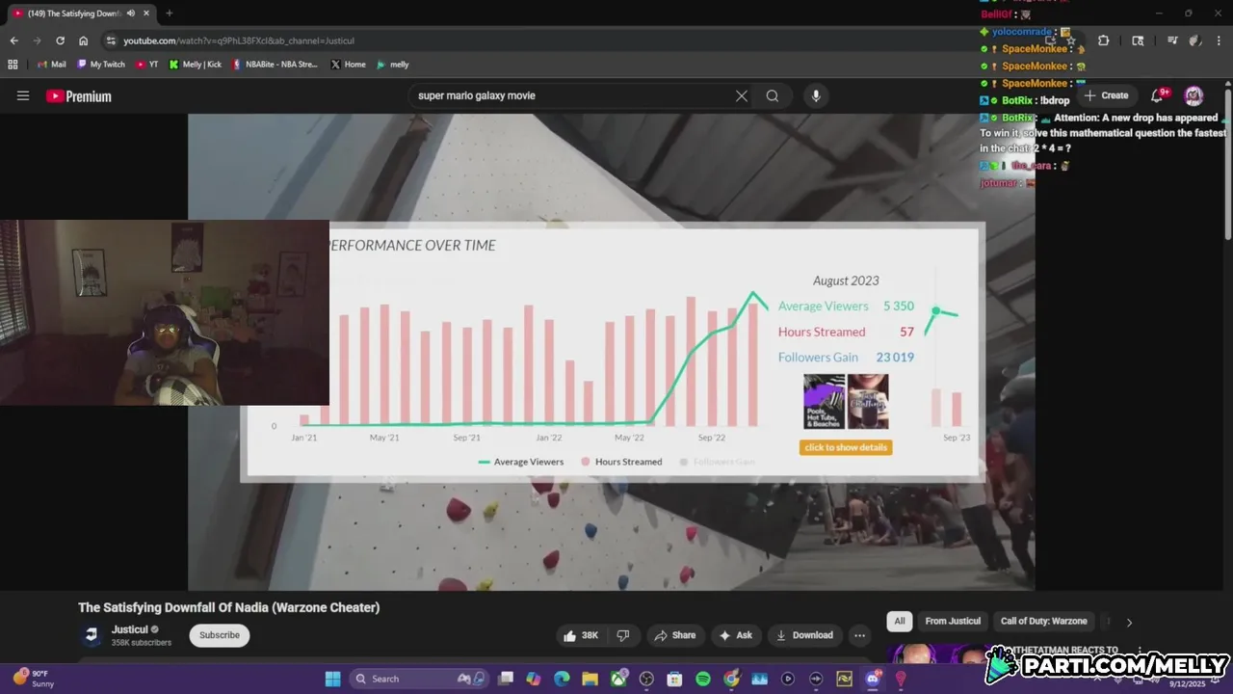The width and height of the screenshot is (1233, 694).
Task: Open the Xbox app in taskbar
Action: click(x=618, y=679)
